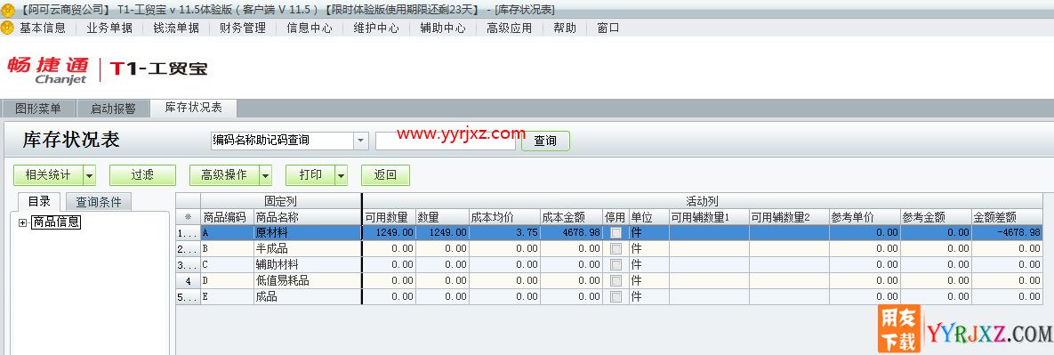Expand the 商品信息 tree node

pyautogui.click(x=23, y=222)
